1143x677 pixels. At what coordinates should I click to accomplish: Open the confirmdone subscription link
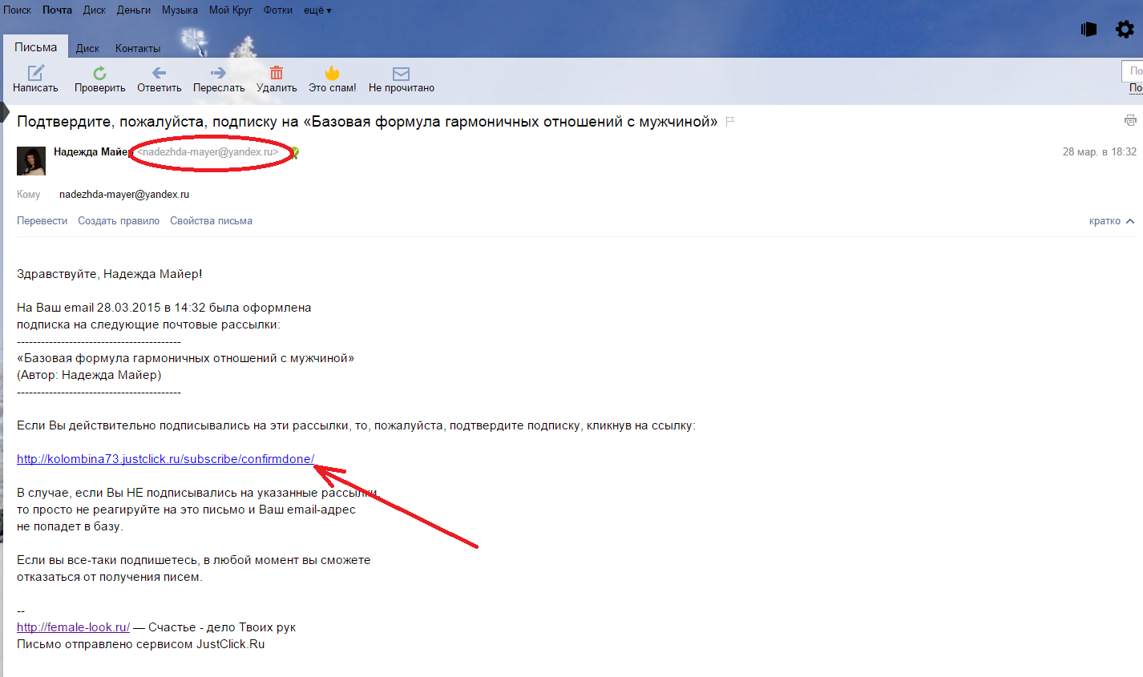166,459
